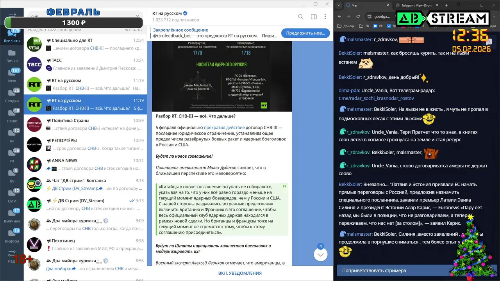Go forward in the browser window
The height and width of the screenshot is (281, 500).
[348, 16]
